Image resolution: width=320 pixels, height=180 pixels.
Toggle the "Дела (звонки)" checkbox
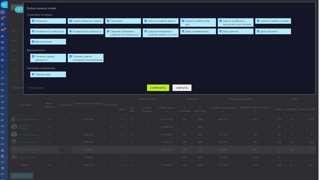click(220, 31)
